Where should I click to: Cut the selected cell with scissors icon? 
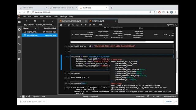click(x=69, y=25)
